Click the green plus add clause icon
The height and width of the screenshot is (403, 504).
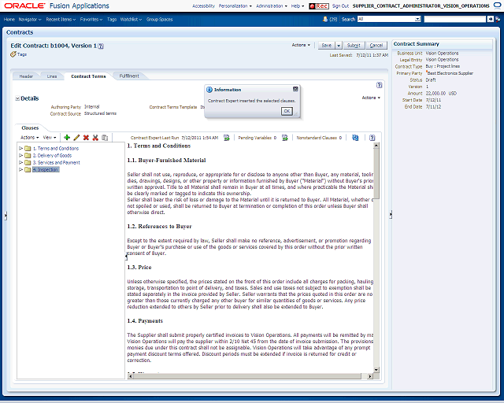click(67, 138)
